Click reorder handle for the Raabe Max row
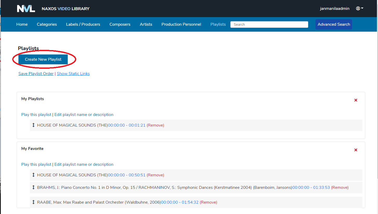Image resolution: width=378 pixels, height=214 pixels. [33, 202]
